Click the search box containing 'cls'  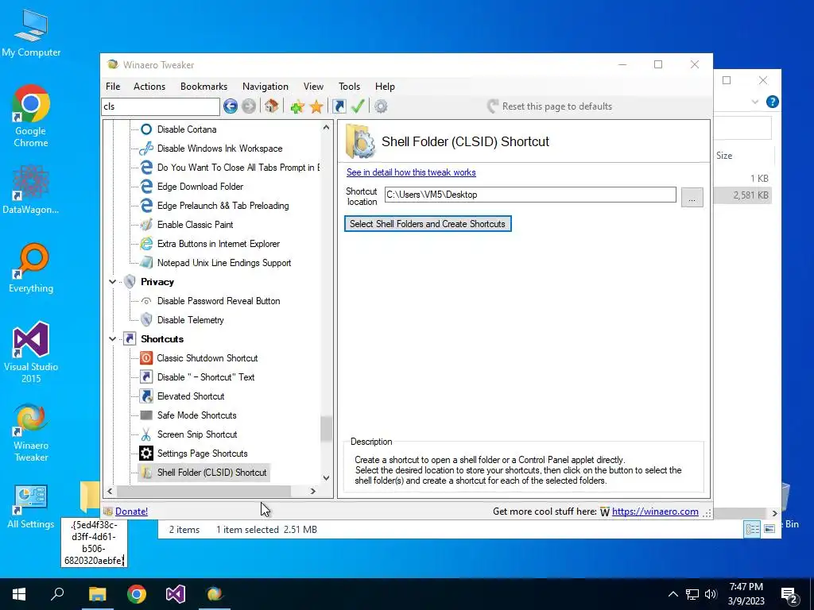[x=161, y=106]
